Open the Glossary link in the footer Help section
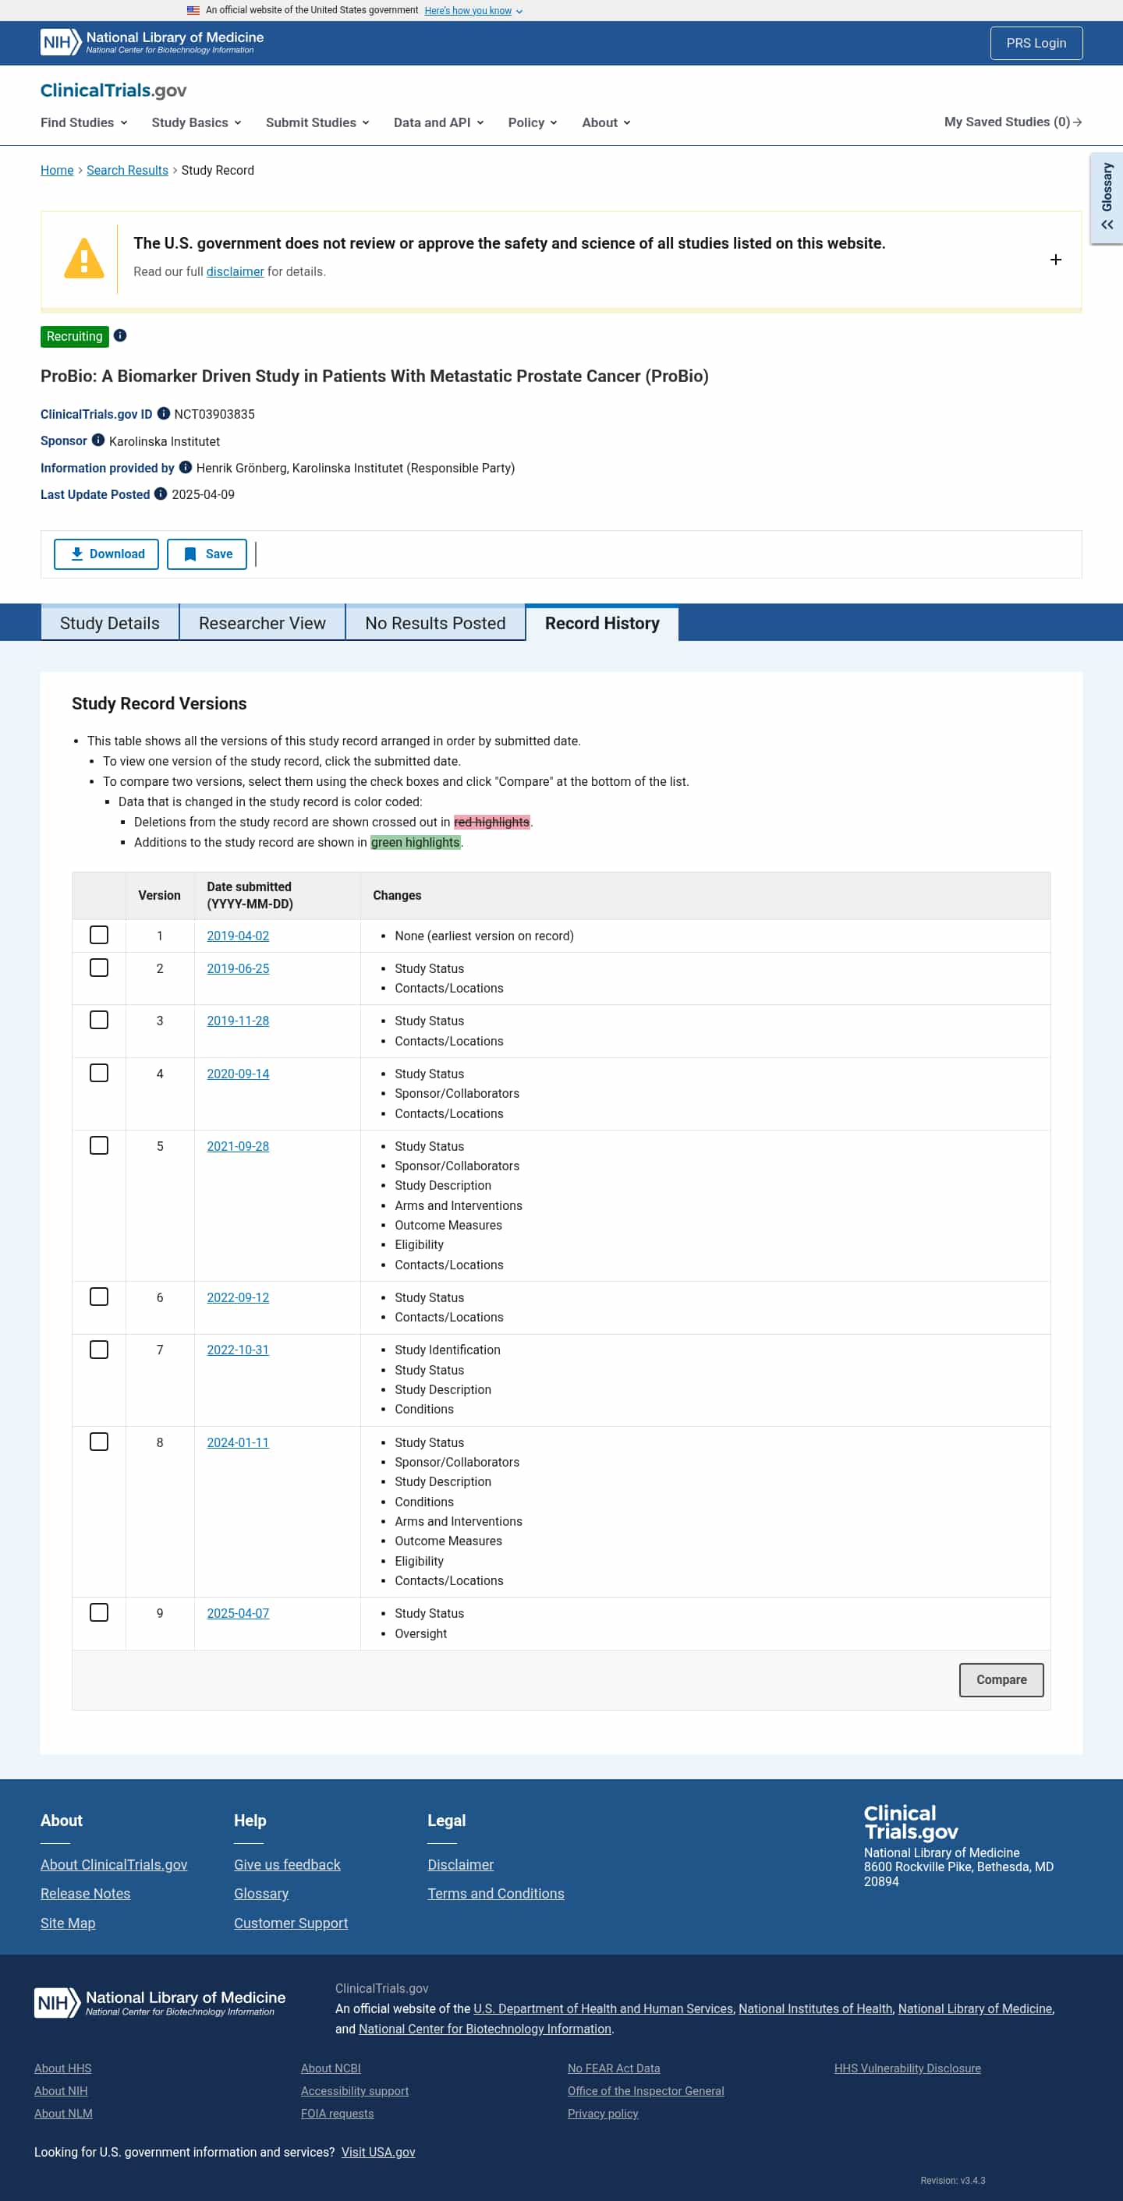1123x2201 pixels. 261,1893
